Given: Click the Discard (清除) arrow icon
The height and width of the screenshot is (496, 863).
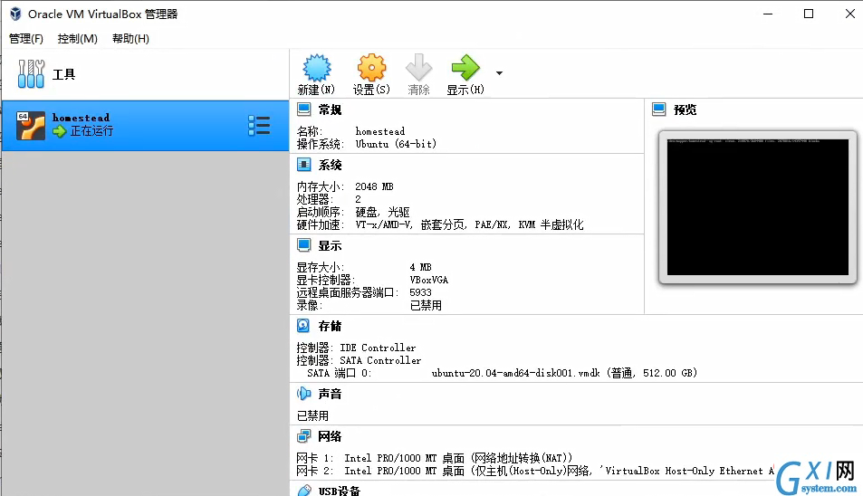Looking at the screenshot, I should (x=419, y=68).
